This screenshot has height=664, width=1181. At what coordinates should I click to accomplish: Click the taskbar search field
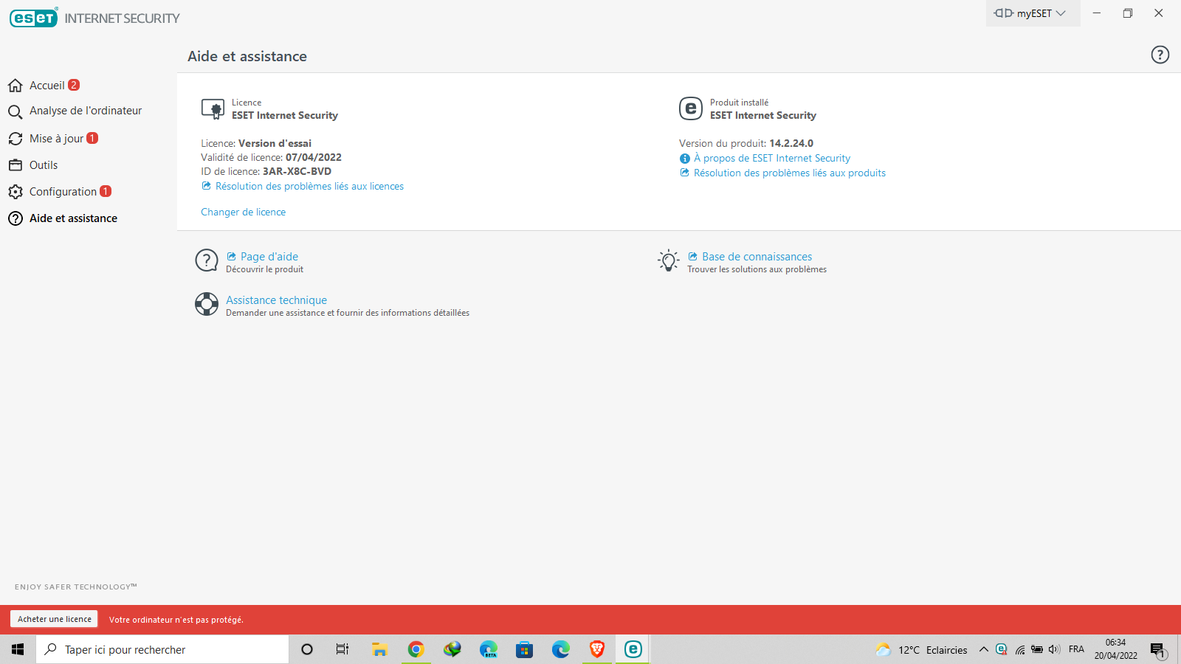coord(162,649)
